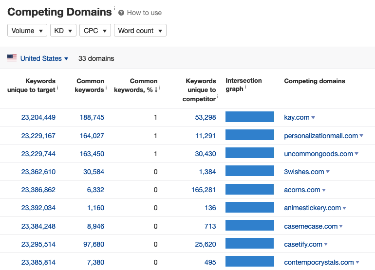
Task: Click info icon beside Common keywords header
Action: [106, 88]
